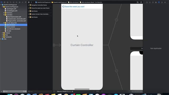Show the File inspector
Viewport: 169px width, 95px height.
(147, 2)
